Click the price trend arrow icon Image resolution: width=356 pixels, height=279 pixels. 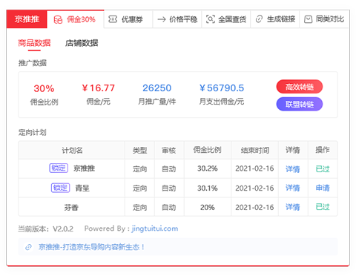(162, 19)
